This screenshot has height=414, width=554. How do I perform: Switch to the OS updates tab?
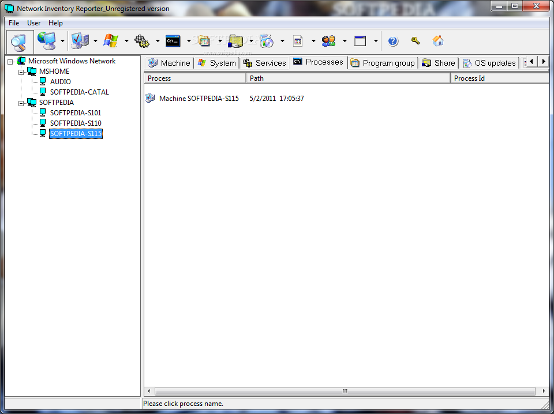point(489,63)
